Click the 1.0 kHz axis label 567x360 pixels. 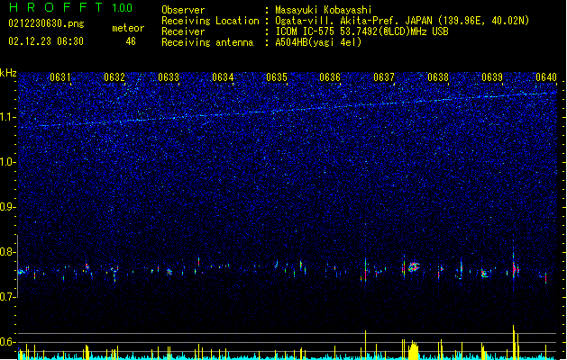coord(8,162)
